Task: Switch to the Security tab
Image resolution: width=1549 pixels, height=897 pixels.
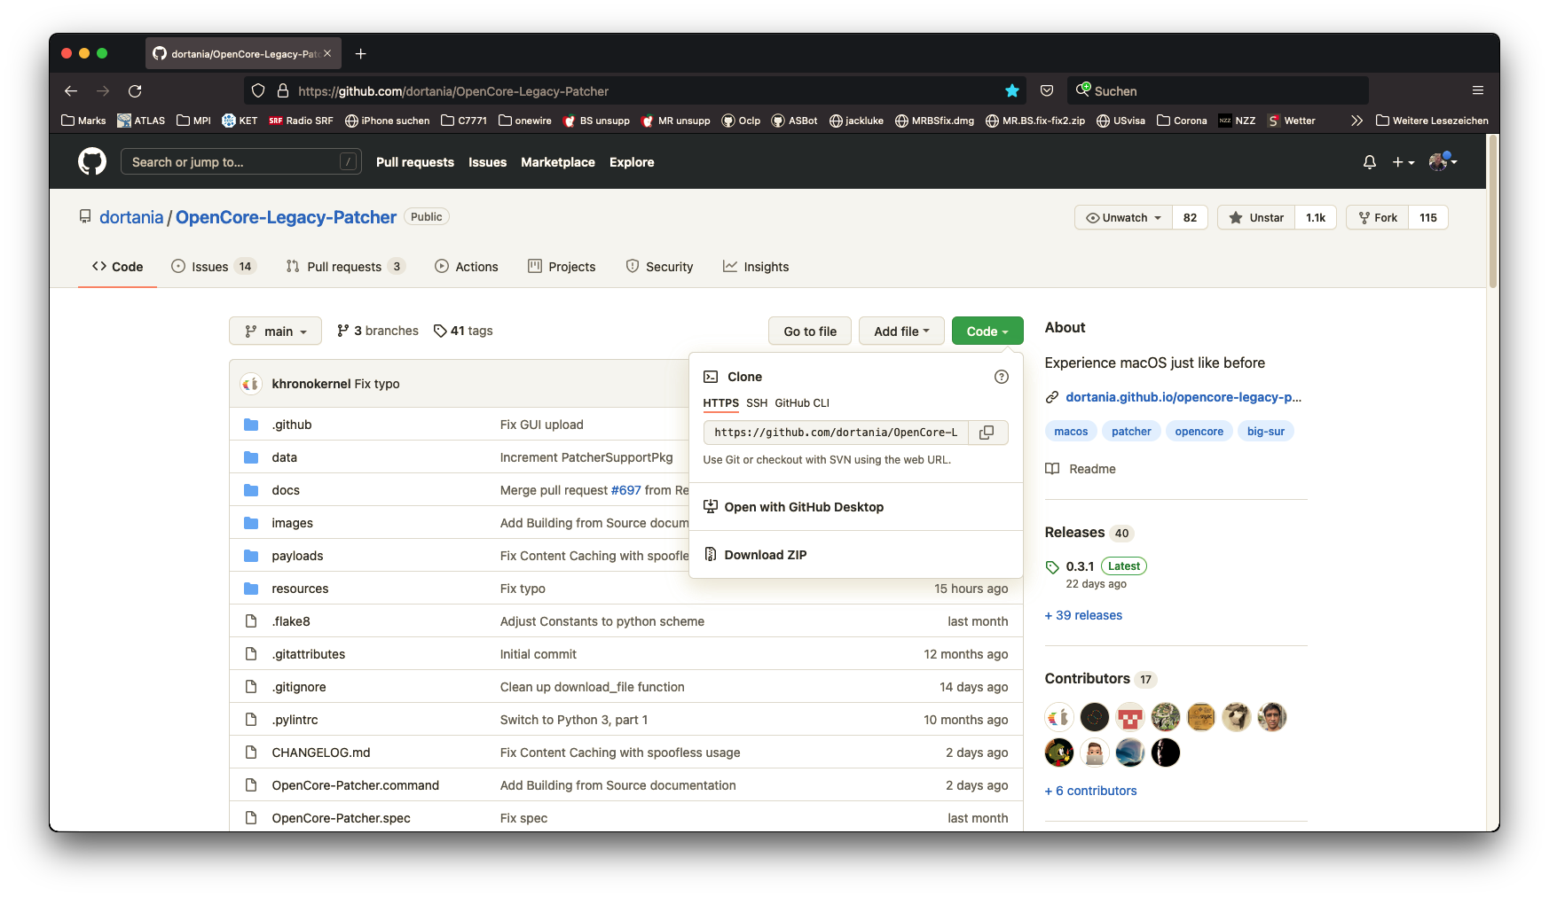Action: pos(659,267)
